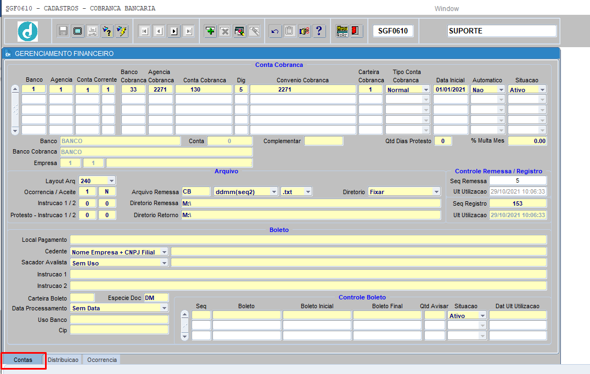590x374 pixels.
Task: Click the down arrow of the Controle Boleto scrollbar
Action: (x=184, y=336)
